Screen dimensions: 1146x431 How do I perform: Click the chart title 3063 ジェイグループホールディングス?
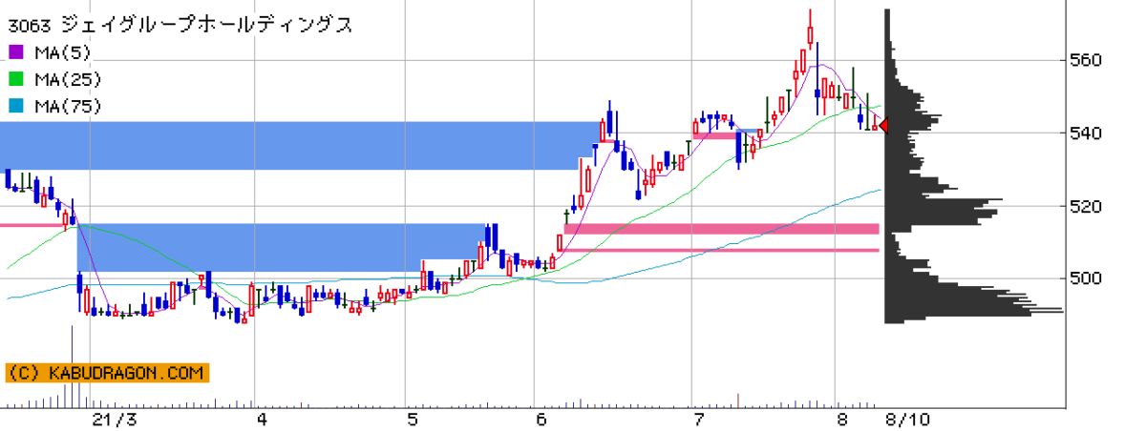pyautogui.click(x=179, y=25)
